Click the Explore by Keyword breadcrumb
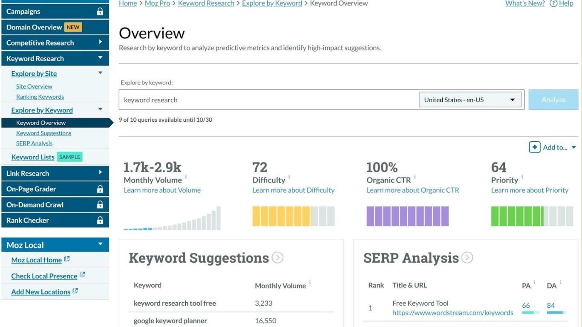 (272, 3)
